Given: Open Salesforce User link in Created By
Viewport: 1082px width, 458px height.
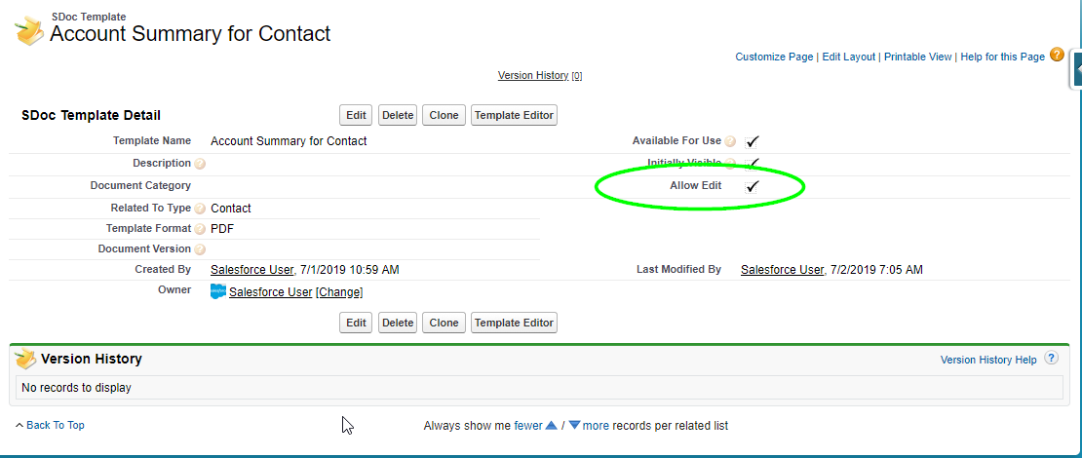Looking at the screenshot, I should coord(252,270).
